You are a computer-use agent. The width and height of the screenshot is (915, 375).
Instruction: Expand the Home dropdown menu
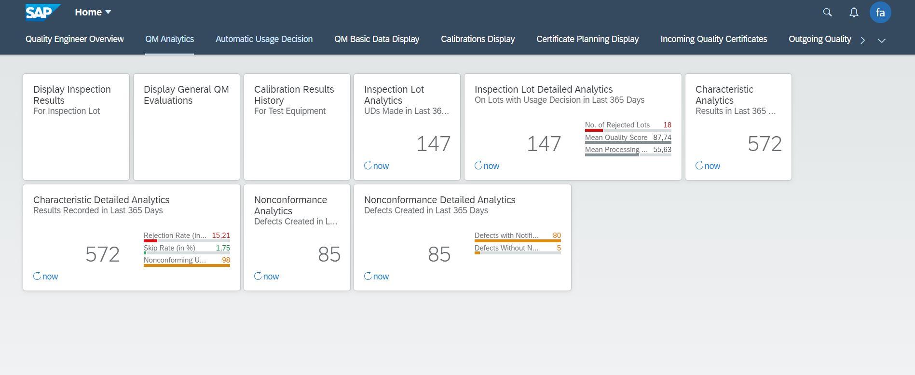[x=93, y=12]
